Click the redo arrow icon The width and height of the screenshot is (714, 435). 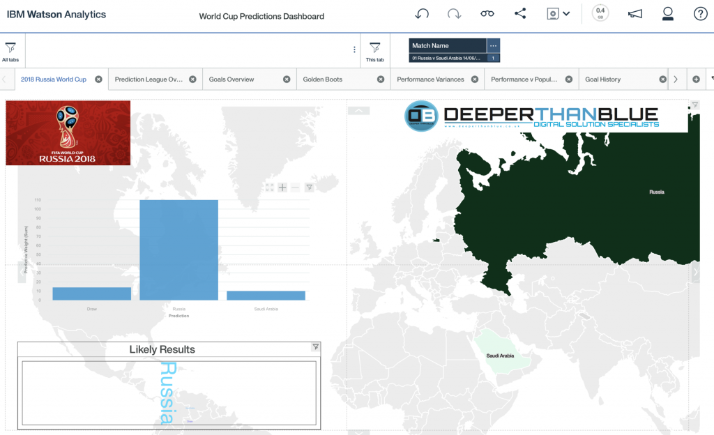[454, 14]
